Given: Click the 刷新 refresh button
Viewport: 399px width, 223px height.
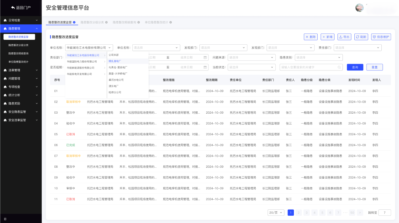Looking at the screenshot, I should point(361,37).
